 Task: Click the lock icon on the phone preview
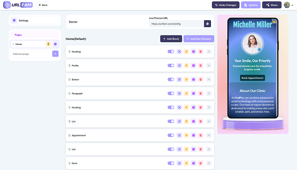pyautogui.click(x=274, y=21)
